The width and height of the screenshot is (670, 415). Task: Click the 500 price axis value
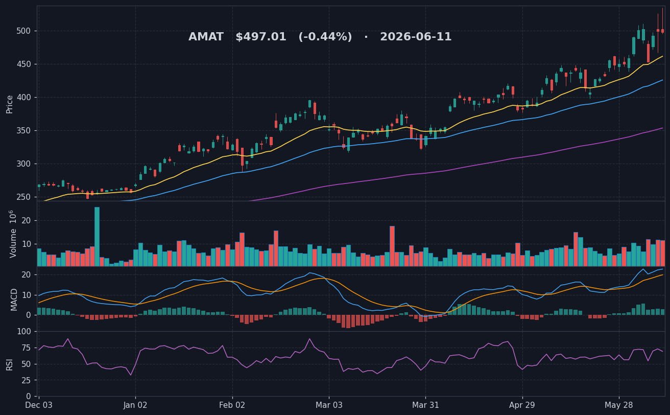[23, 31]
